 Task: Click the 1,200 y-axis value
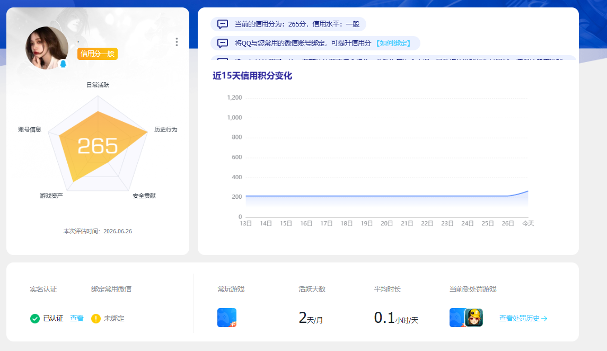235,98
